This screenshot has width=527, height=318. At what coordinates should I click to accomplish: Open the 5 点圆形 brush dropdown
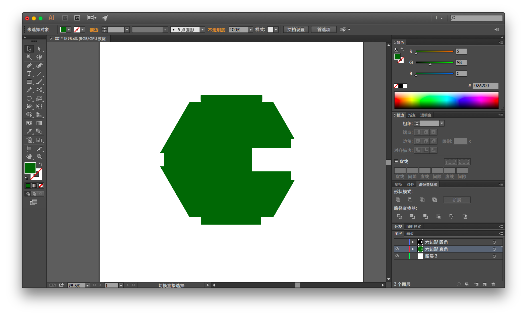coord(202,30)
